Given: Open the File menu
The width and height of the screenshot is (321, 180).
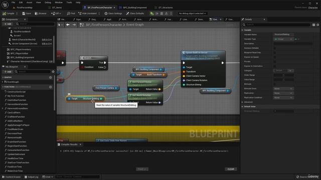Looking at the screenshot, I should click(x=14, y=2).
